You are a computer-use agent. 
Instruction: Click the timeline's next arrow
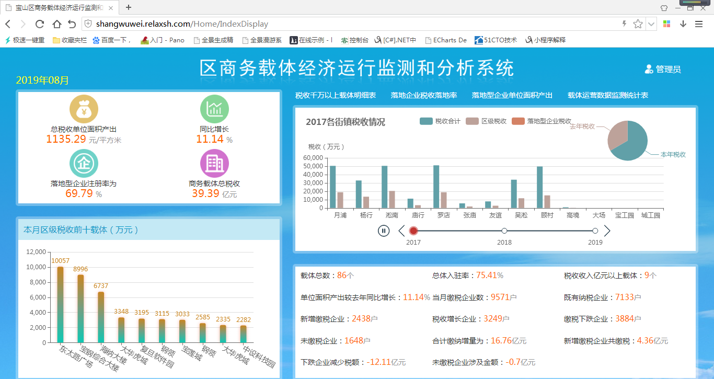pyautogui.click(x=607, y=231)
